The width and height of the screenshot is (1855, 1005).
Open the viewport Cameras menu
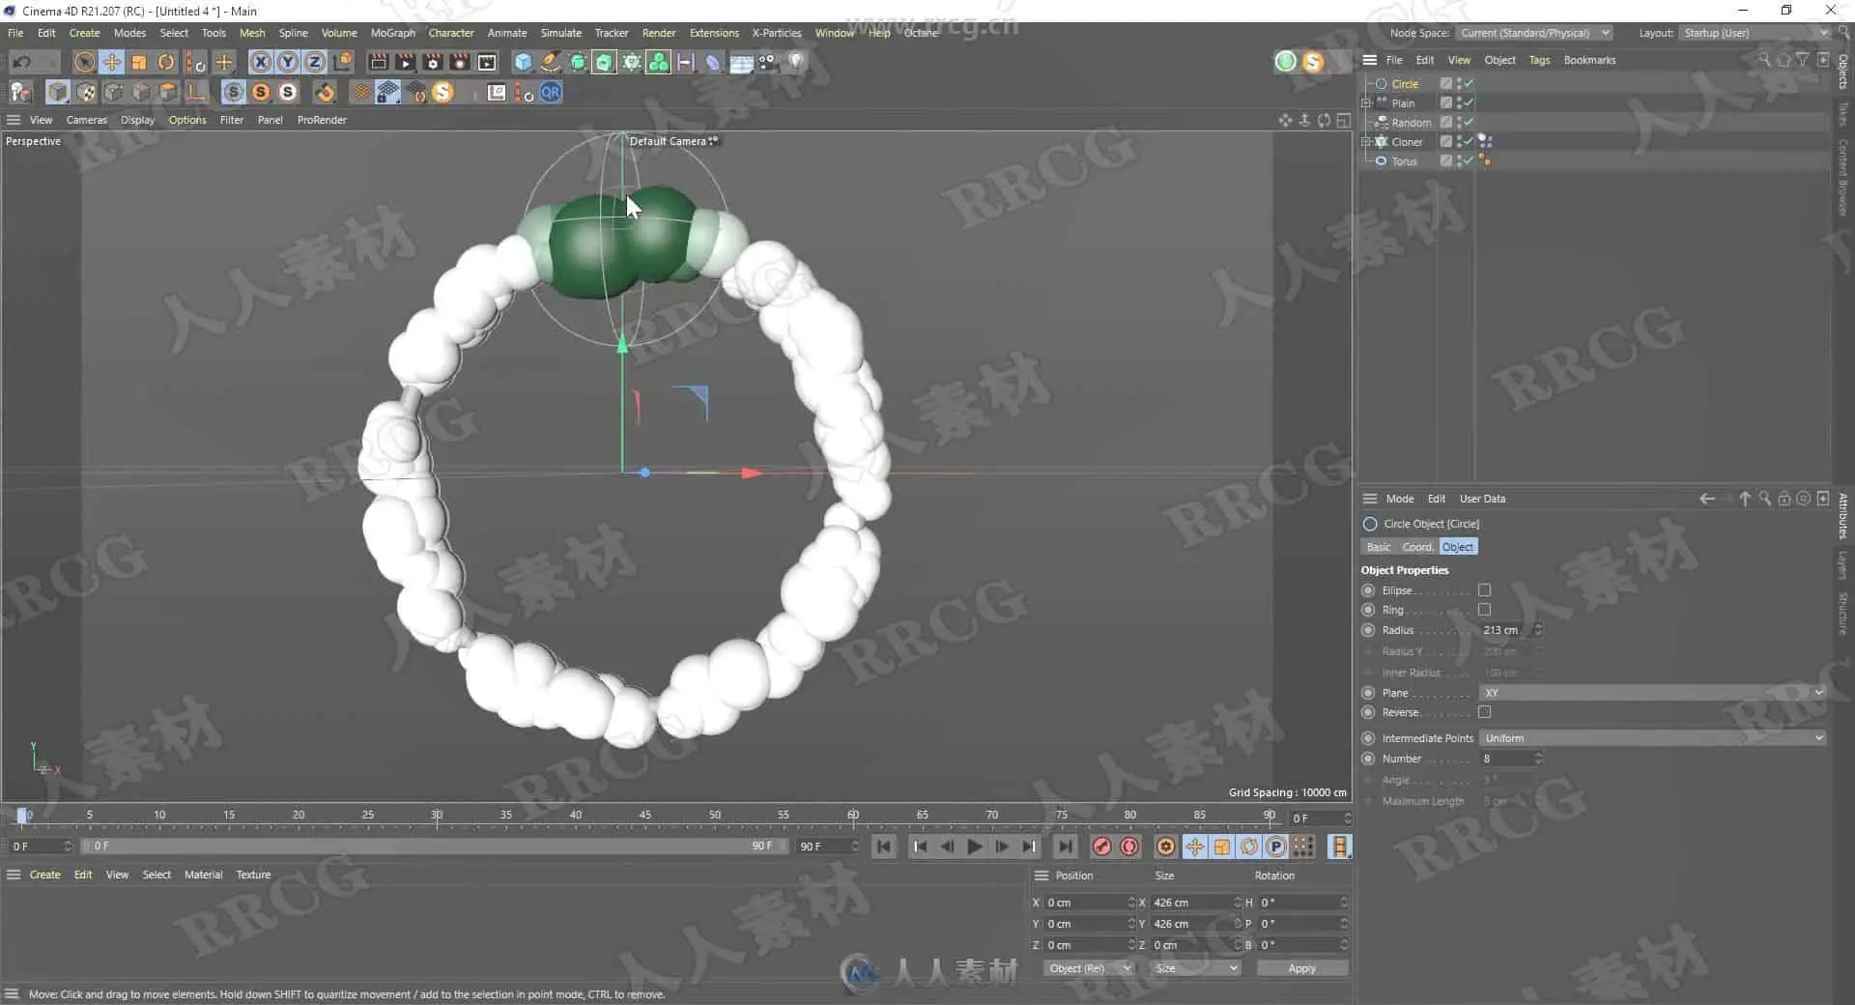pyautogui.click(x=86, y=120)
